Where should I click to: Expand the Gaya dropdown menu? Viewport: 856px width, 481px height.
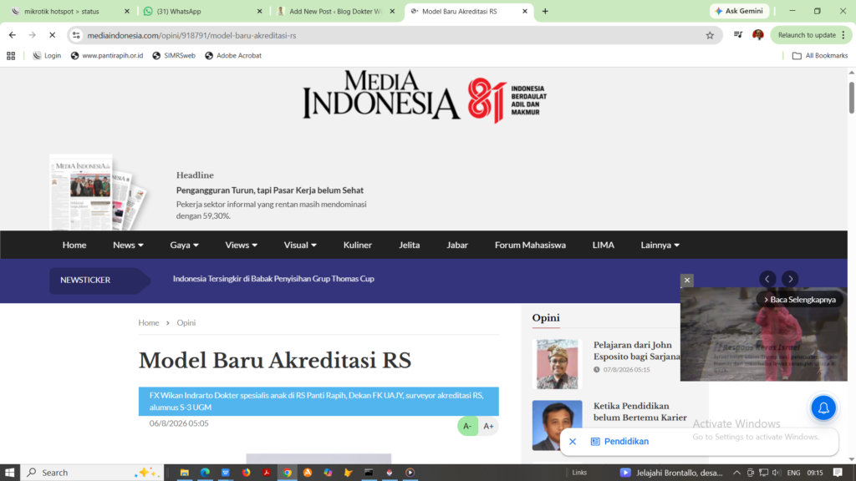(x=185, y=245)
